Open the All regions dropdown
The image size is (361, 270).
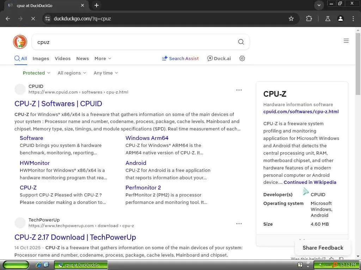(72, 73)
